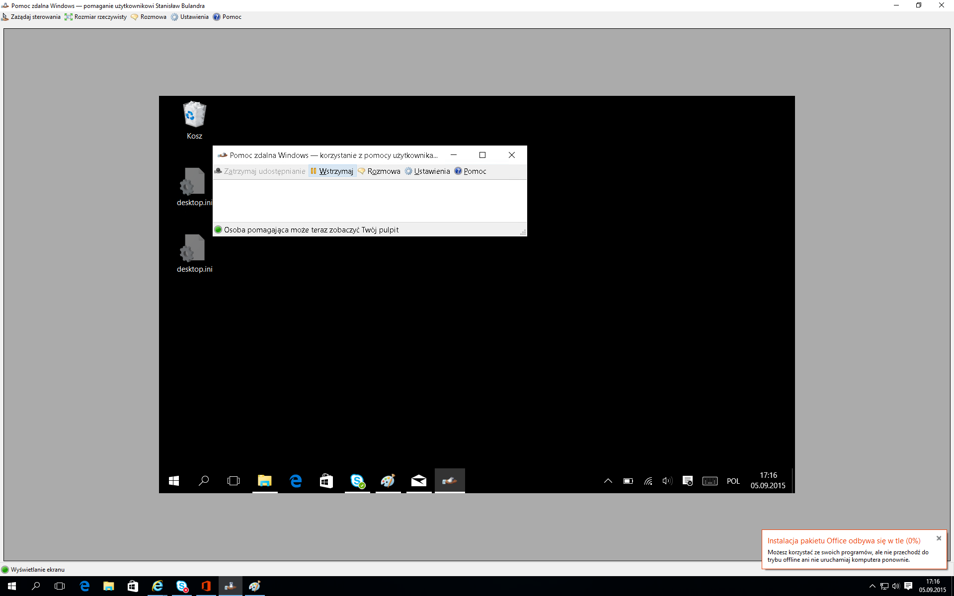
Task: Open Kosz recycle bin on remote desktop
Action: 194,115
